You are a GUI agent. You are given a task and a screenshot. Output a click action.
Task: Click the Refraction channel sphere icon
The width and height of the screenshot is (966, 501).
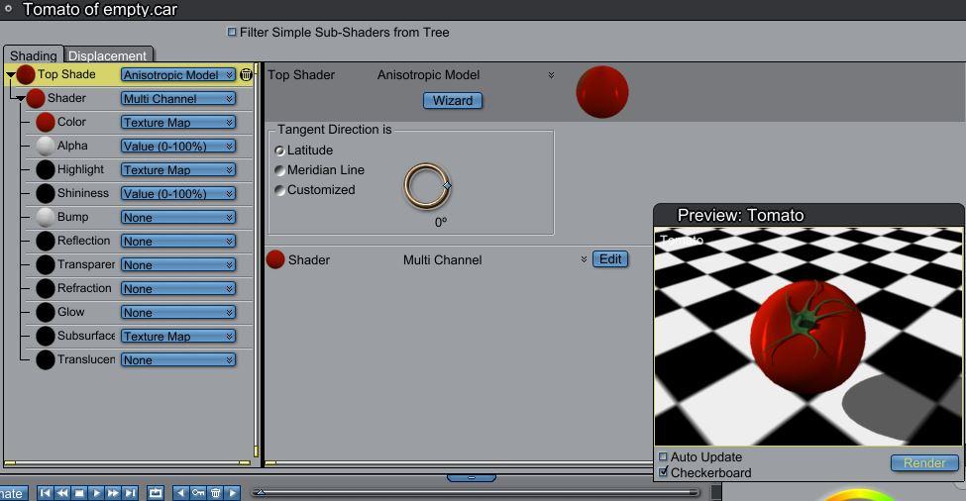pos(45,288)
